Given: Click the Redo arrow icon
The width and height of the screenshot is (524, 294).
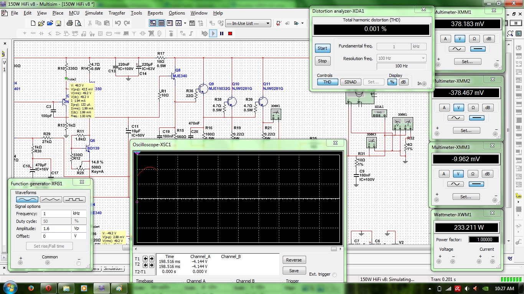Looking at the screenshot, I should (x=127, y=23).
